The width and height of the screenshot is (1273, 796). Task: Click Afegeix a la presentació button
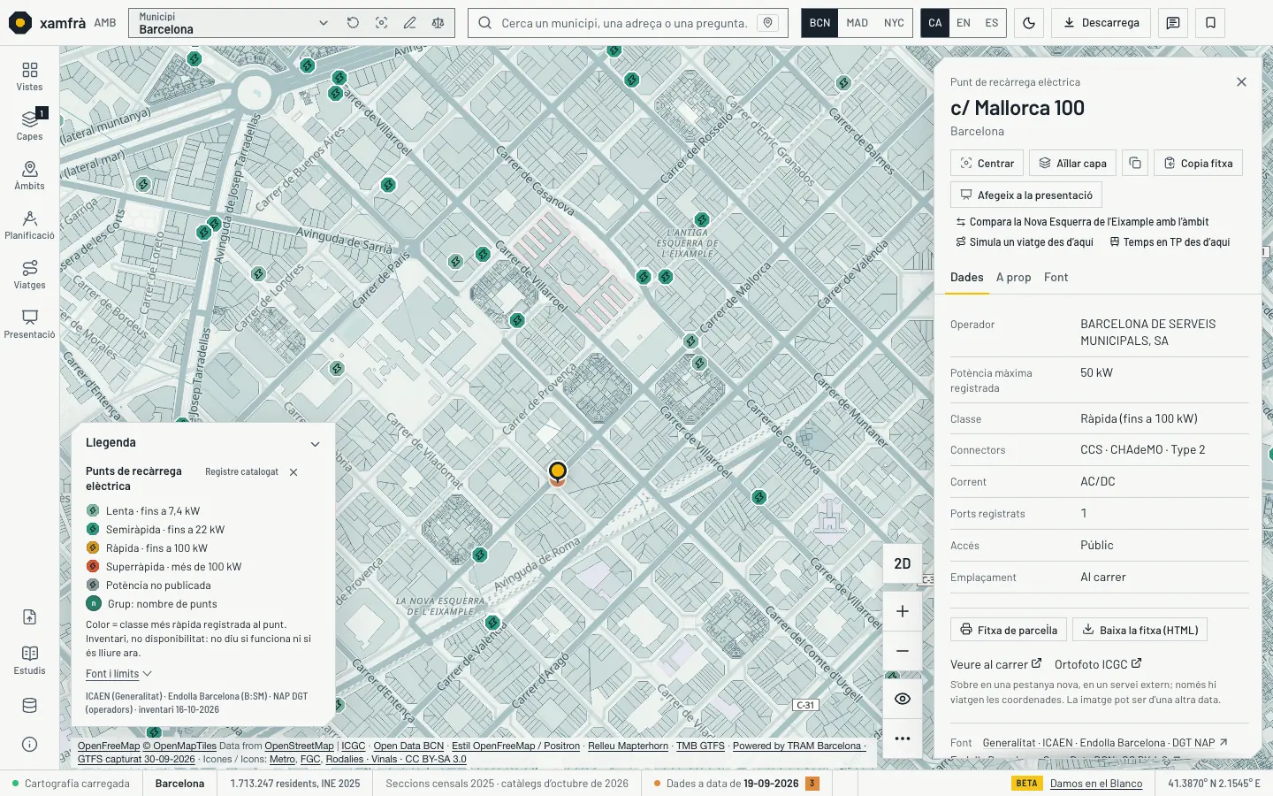click(1025, 195)
